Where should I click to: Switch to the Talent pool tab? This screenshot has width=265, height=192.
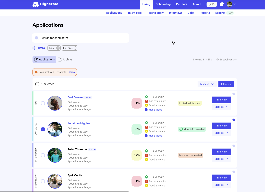click(x=134, y=13)
